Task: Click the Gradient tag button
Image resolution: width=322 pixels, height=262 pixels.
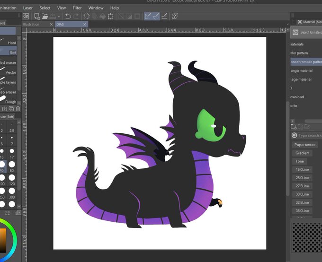Action: point(302,153)
